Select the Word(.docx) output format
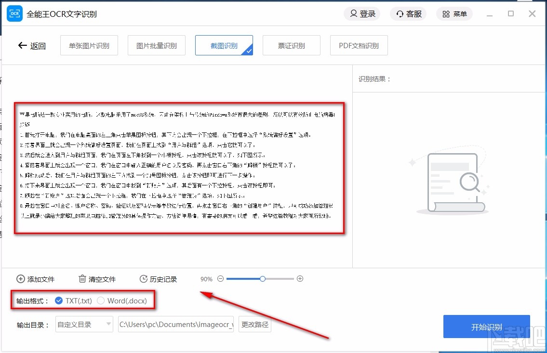The image size is (547, 353). pyautogui.click(x=101, y=300)
